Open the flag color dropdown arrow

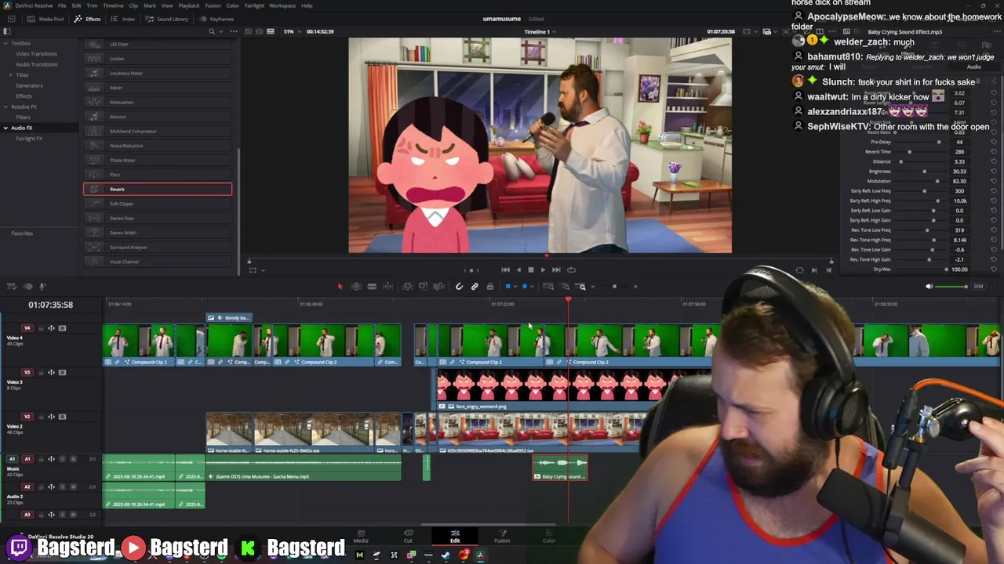click(515, 287)
